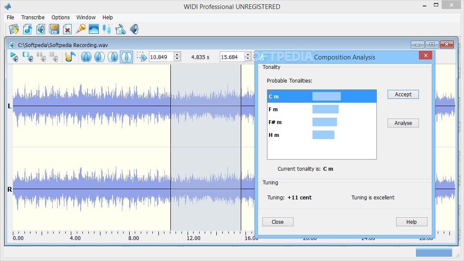Select the C m tonality row

click(321, 96)
